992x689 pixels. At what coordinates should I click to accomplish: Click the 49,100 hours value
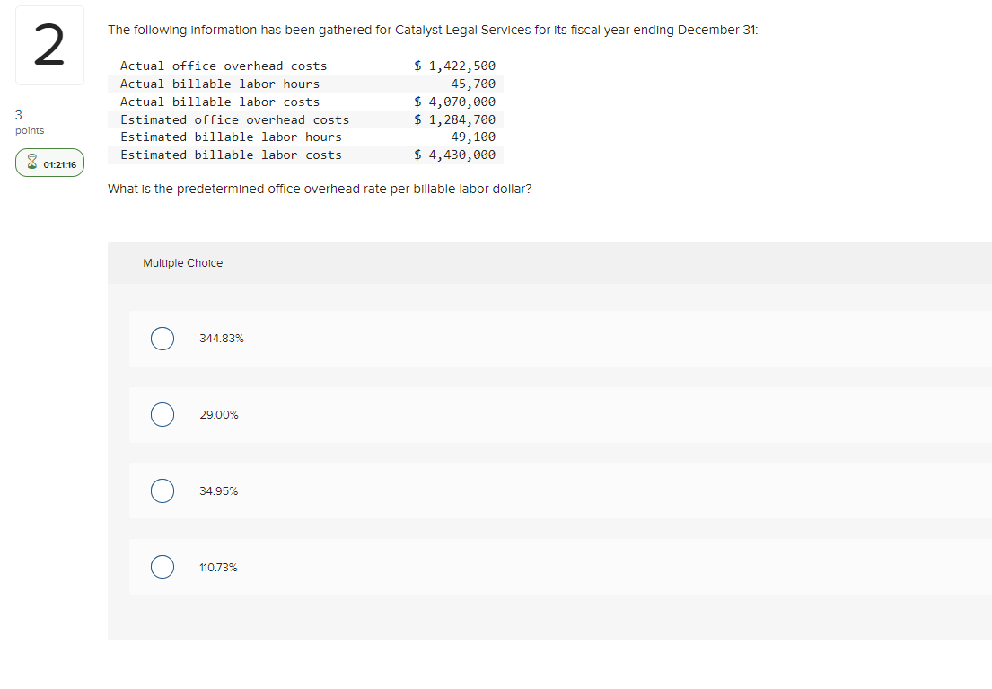click(x=473, y=137)
